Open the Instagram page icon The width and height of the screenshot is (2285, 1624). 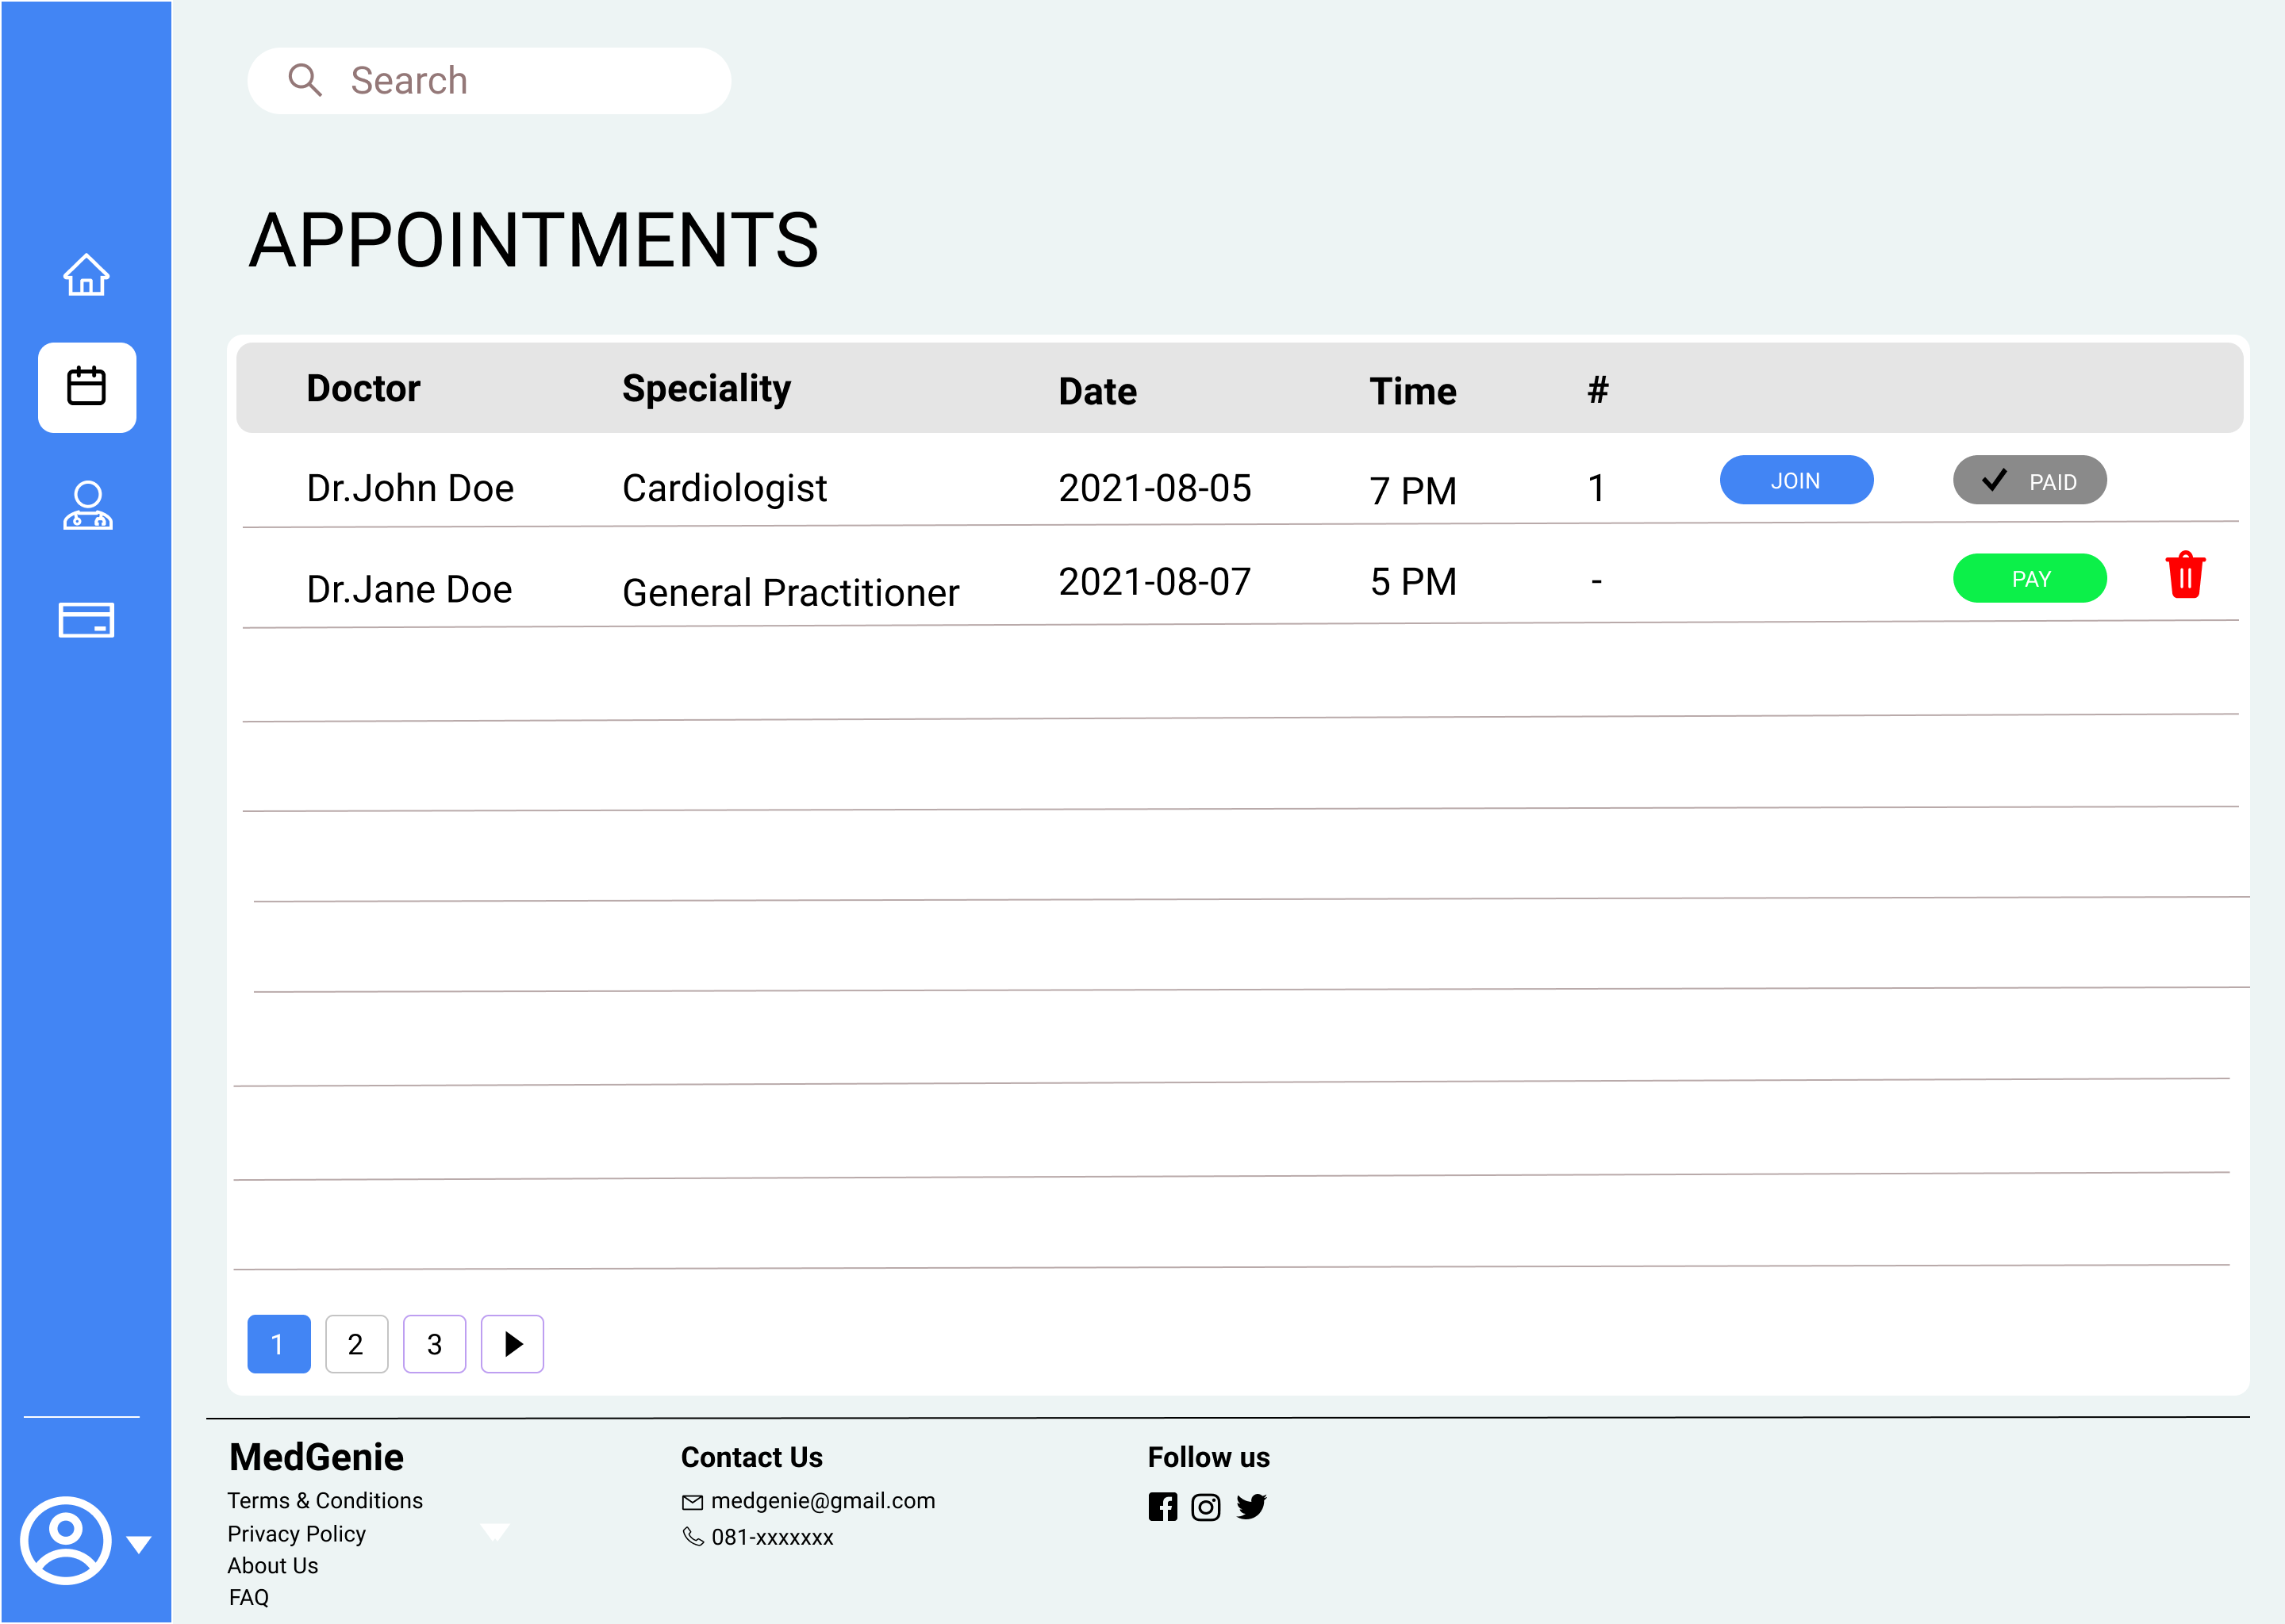[1205, 1506]
